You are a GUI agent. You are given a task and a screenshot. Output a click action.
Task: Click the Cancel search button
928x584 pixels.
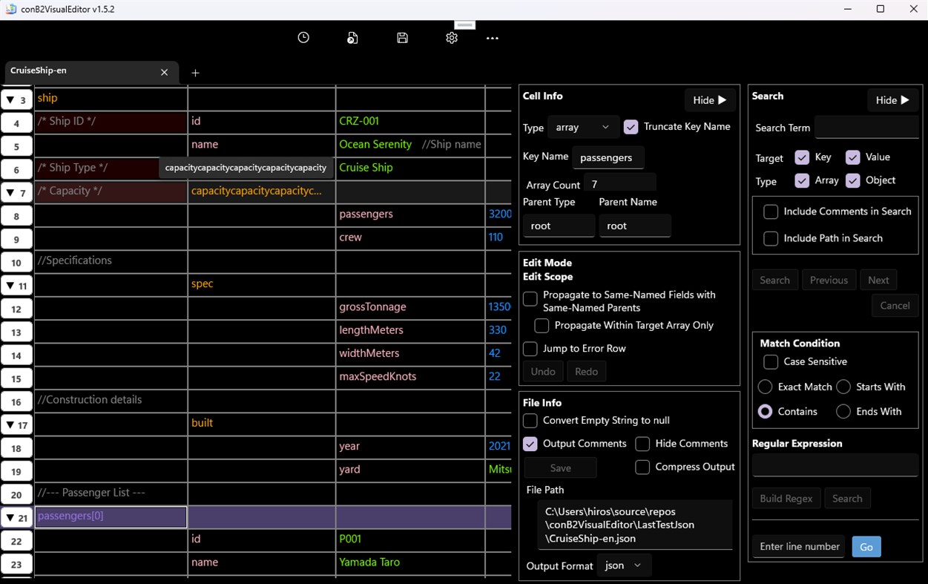(x=895, y=306)
